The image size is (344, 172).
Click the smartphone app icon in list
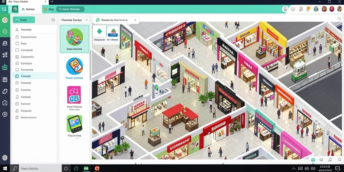(x=74, y=124)
